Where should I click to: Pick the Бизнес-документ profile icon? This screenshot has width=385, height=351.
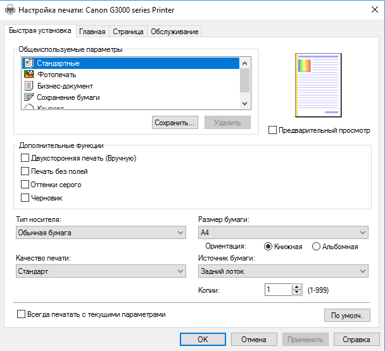click(29, 86)
